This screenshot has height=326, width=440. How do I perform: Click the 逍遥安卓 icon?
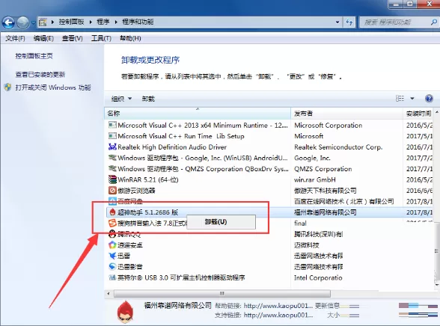[112, 244]
